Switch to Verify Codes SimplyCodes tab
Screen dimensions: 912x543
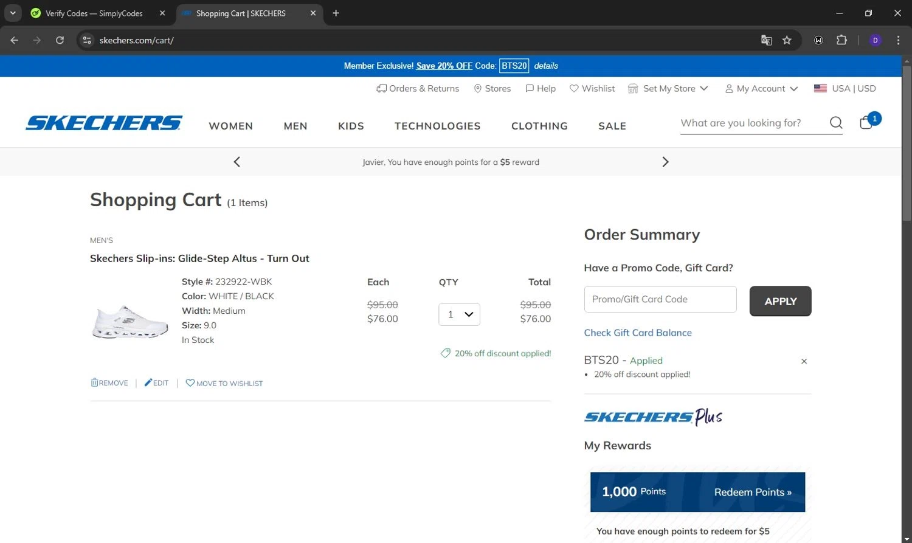(x=94, y=13)
